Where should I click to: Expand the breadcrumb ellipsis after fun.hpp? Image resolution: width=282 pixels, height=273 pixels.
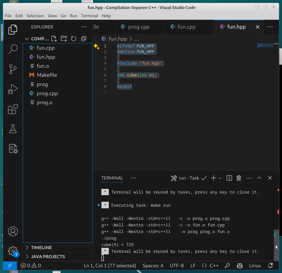point(136,39)
